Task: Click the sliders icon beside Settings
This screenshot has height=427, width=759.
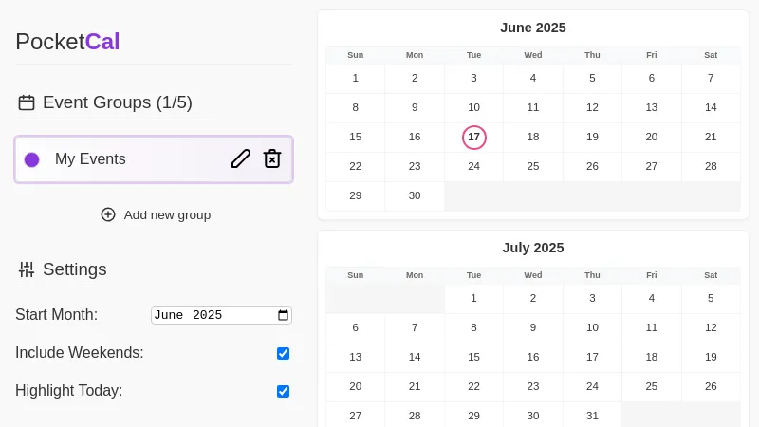Action: [27, 269]
